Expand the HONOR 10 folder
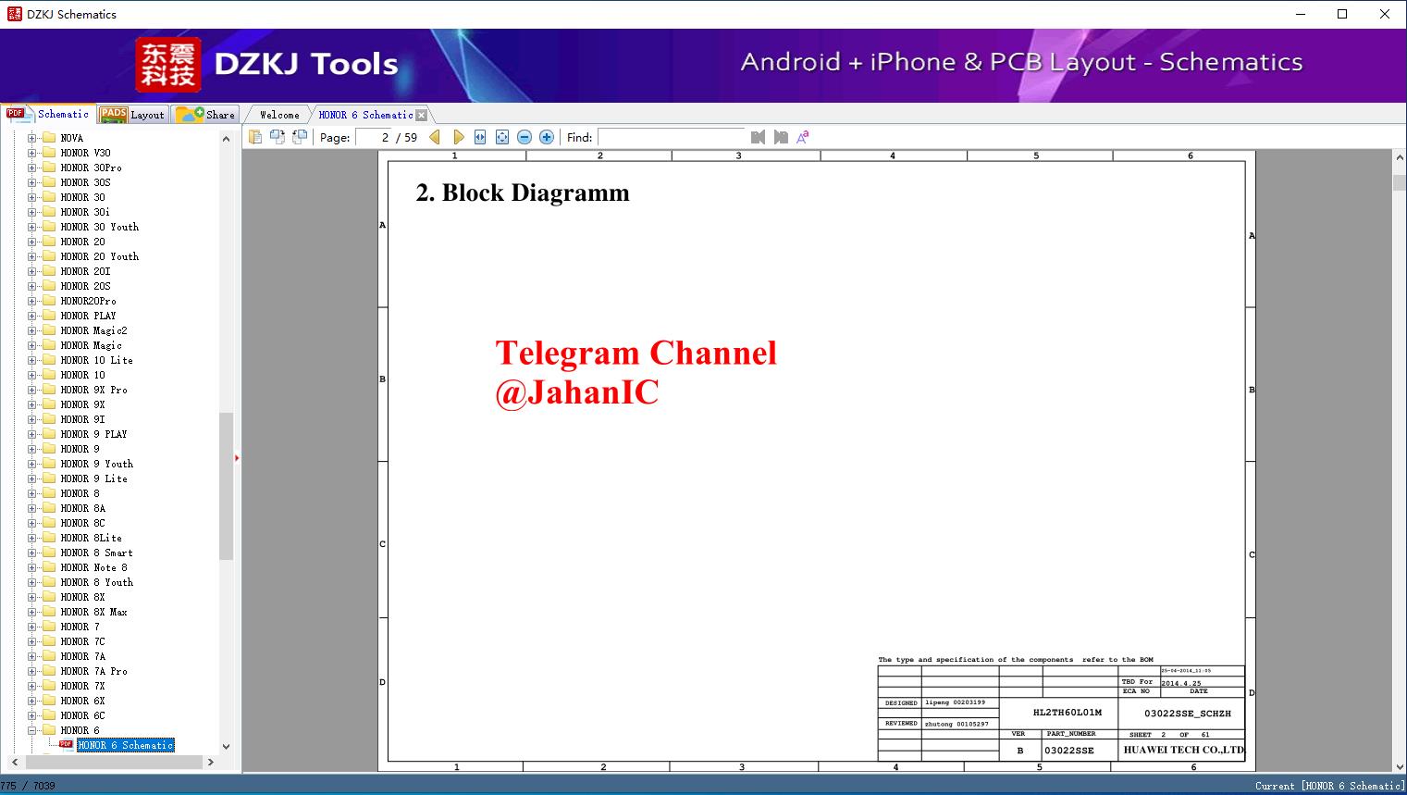 tap(32, 375)
